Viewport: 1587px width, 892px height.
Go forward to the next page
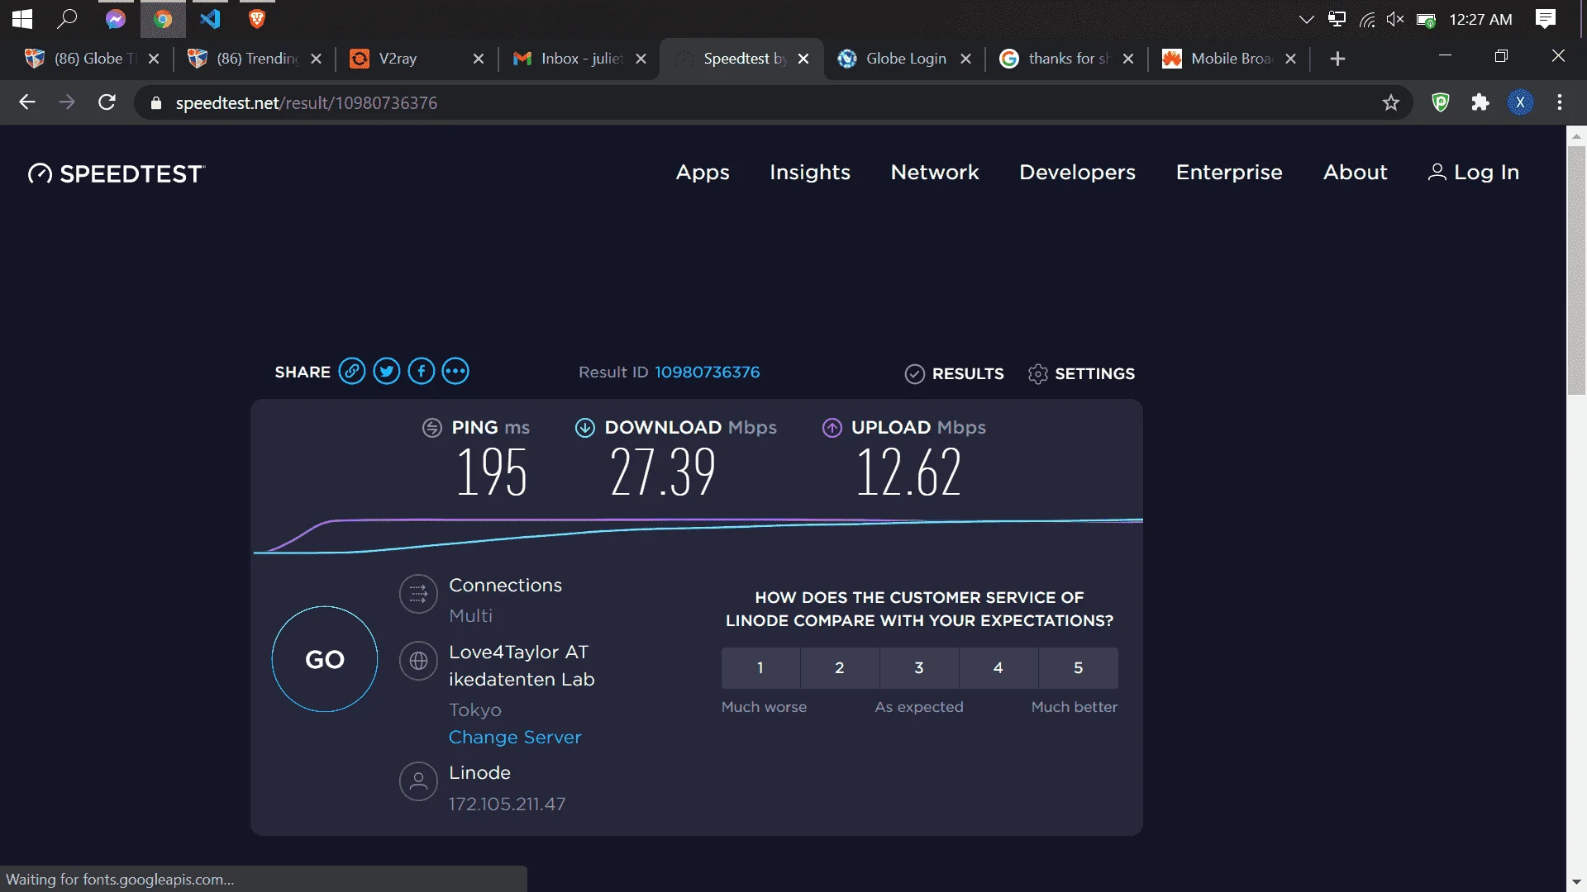(67, 102)
